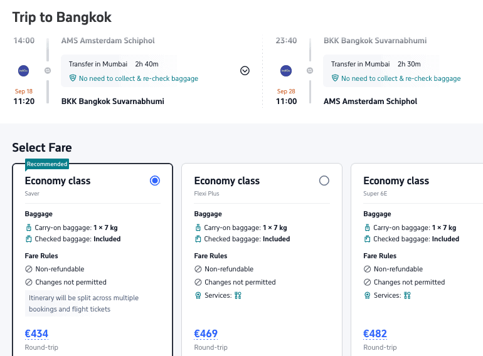Click the meal services icon in the Flexi Plus fare
Screen dimensions: 483x356
tap(238, 295)
